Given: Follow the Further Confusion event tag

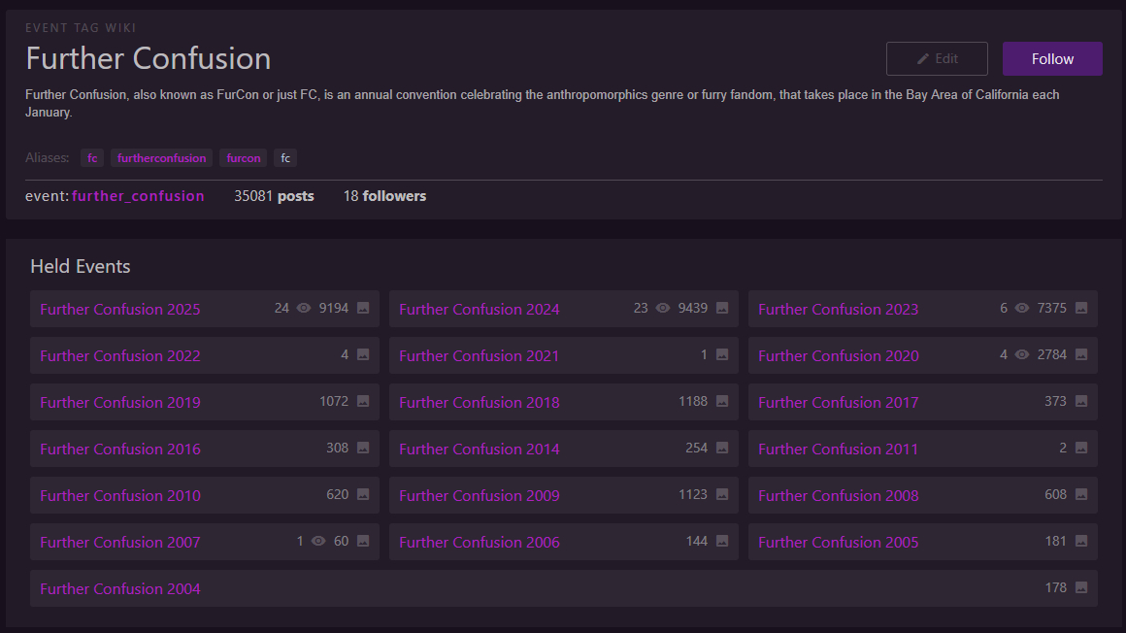Looking at the screenshot, I should click(x=1051, y=58).
